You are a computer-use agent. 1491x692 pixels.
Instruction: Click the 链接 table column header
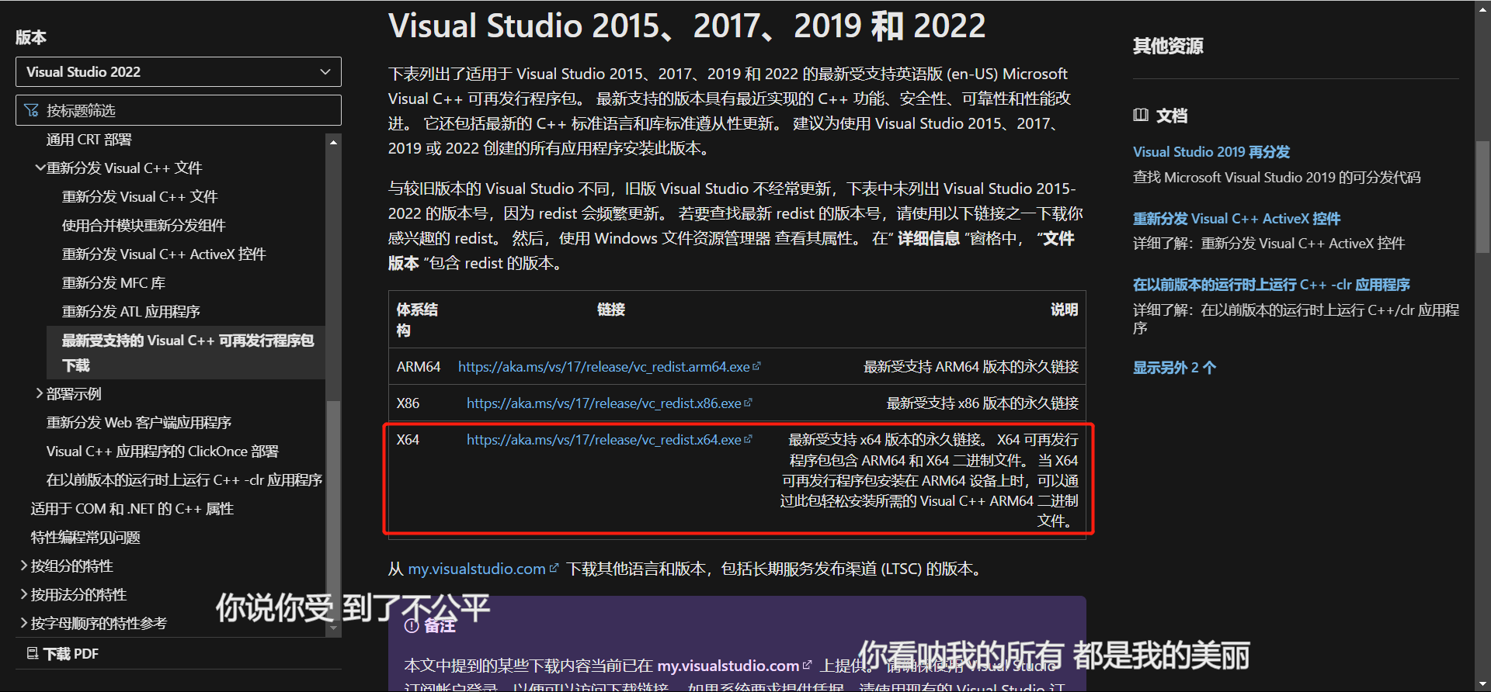point(611,310)
